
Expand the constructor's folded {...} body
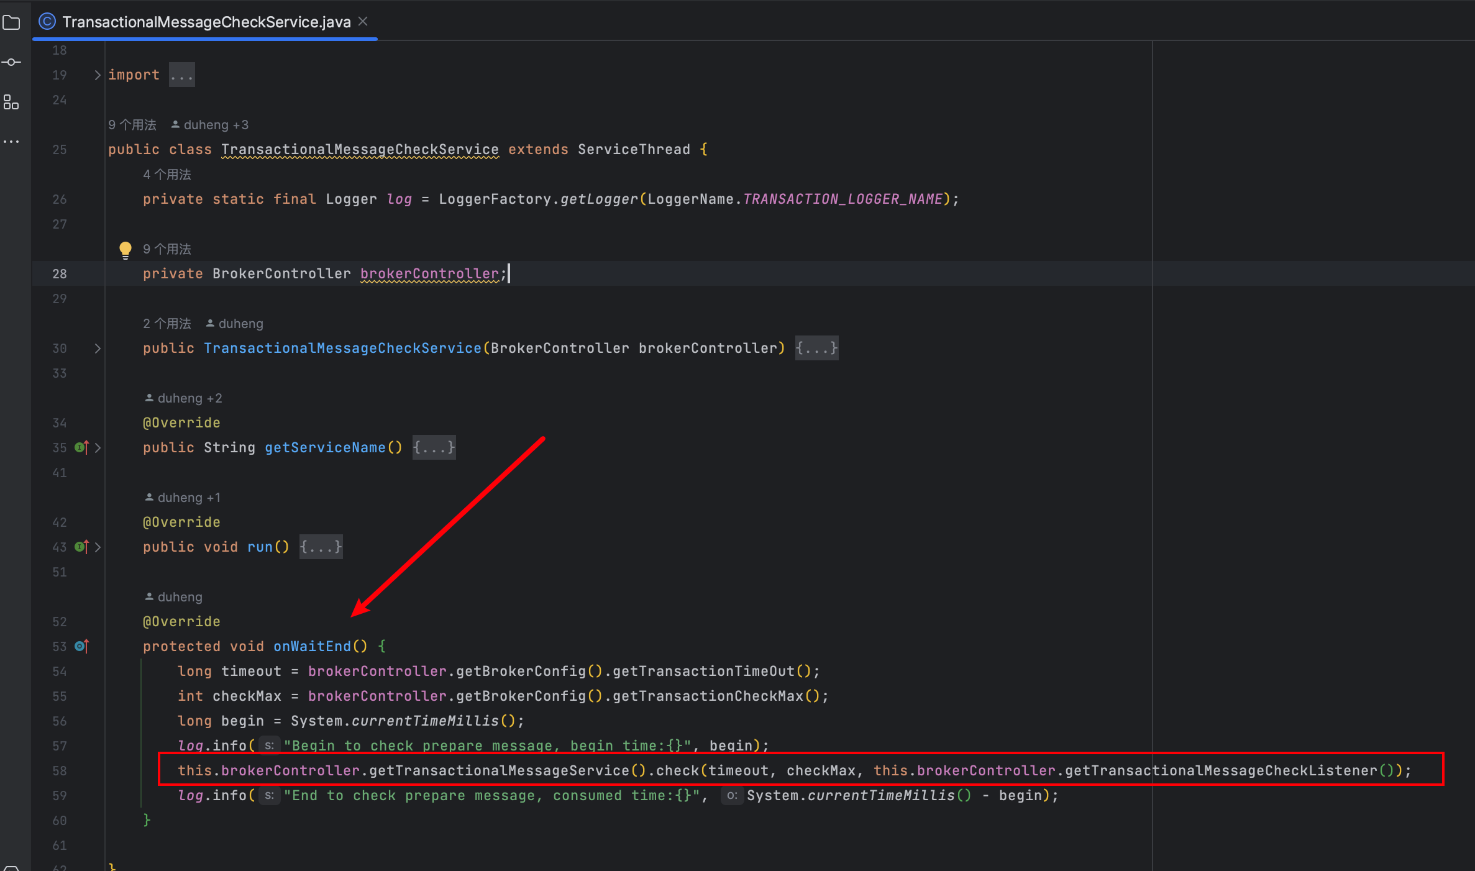(817, 348)
